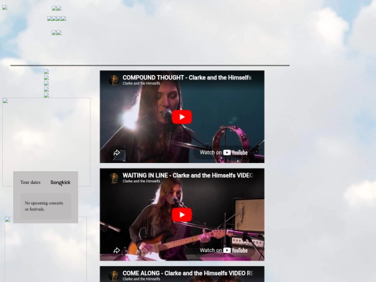Click middle broken image in five-icon vertical column
This screenshot has height=282, width=376.
(46, 84)
